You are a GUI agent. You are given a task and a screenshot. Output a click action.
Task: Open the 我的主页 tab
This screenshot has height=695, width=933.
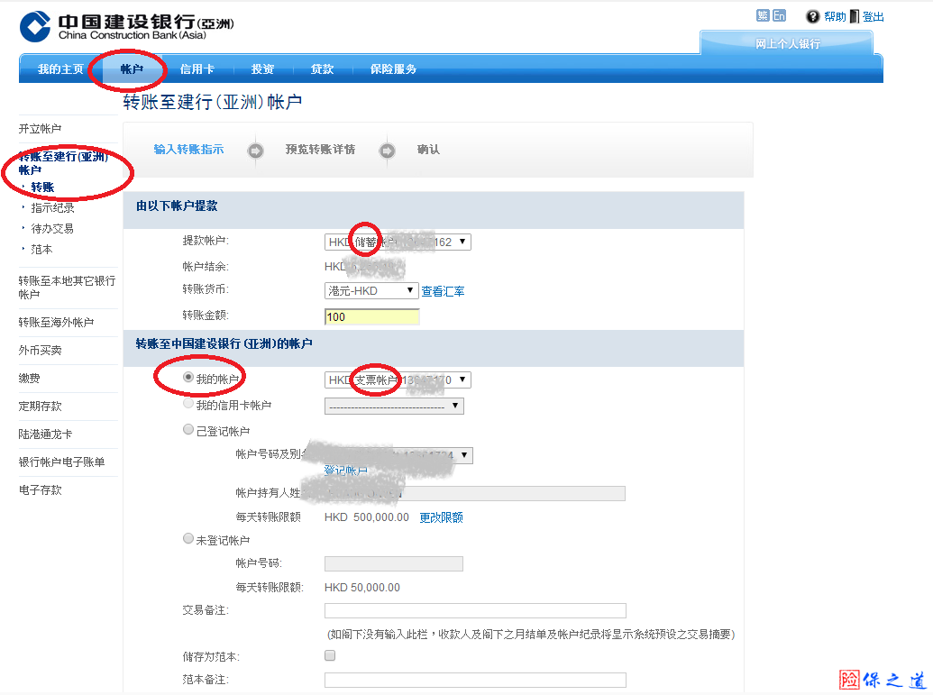click(x=60, y=69)
